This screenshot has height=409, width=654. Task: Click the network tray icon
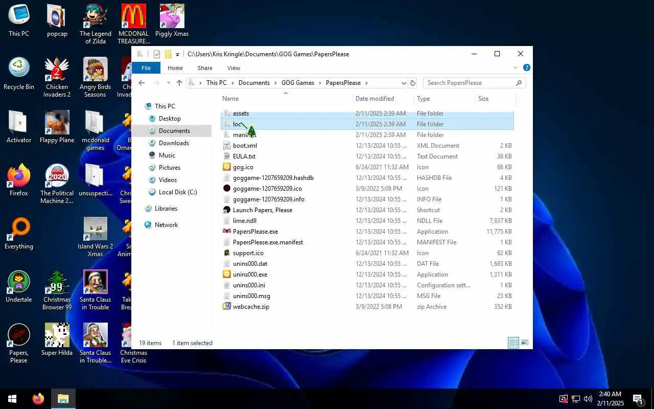tap(575, 399)
